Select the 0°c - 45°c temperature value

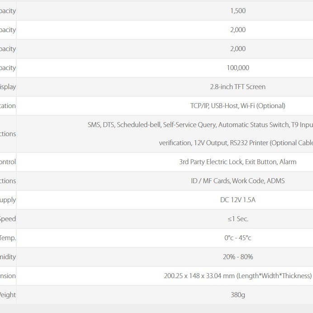[237, 238]
